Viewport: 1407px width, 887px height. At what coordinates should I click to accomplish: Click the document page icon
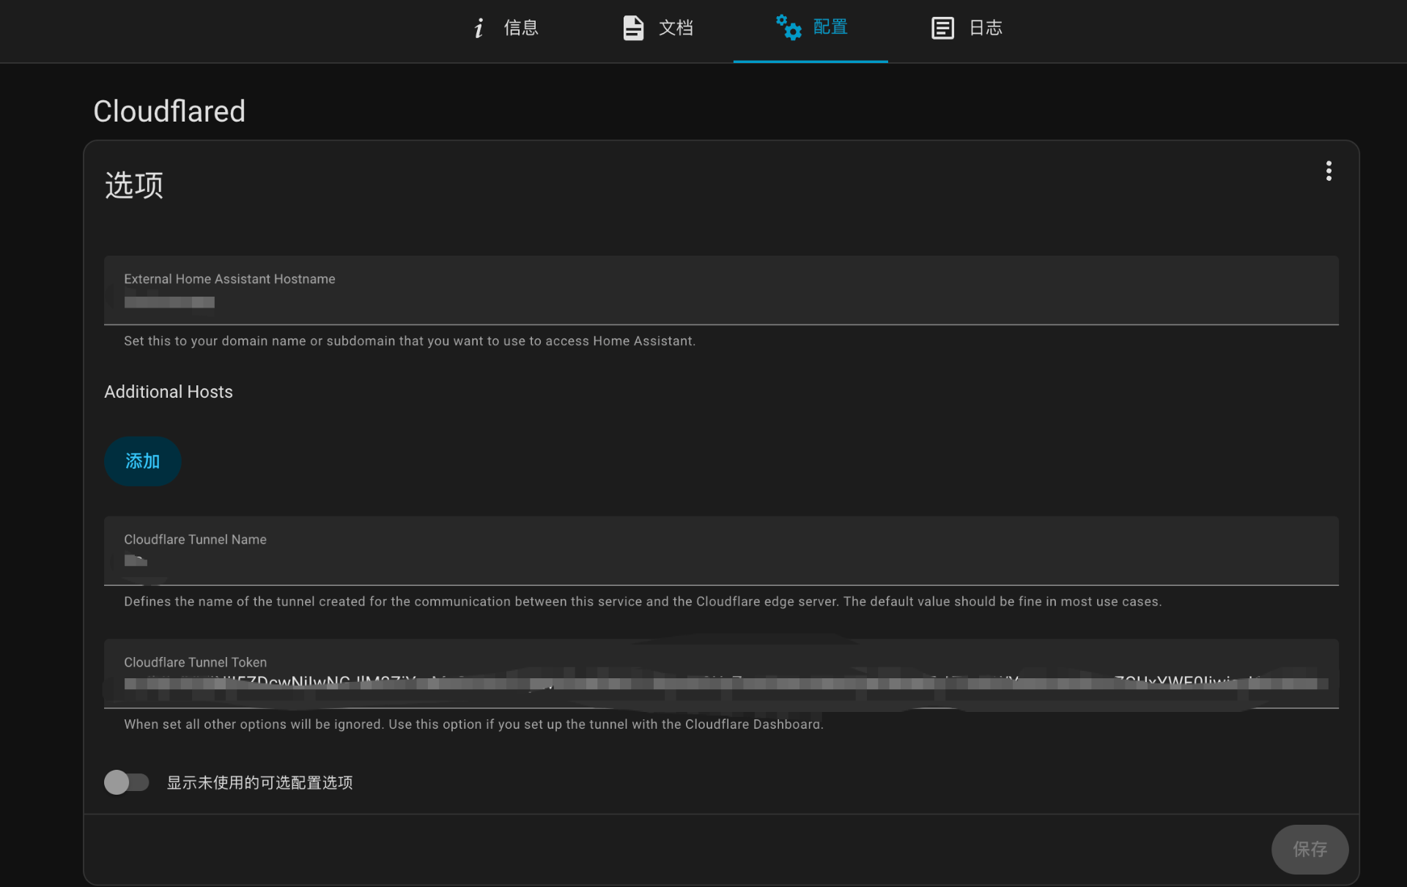[x=632, y=29]
